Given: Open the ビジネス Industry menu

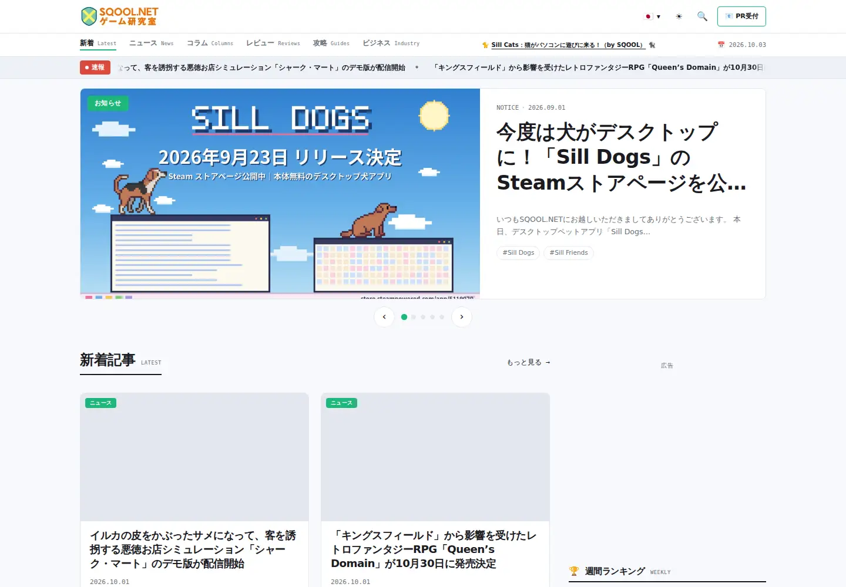Looking at the screenshot, I should 391,43.
